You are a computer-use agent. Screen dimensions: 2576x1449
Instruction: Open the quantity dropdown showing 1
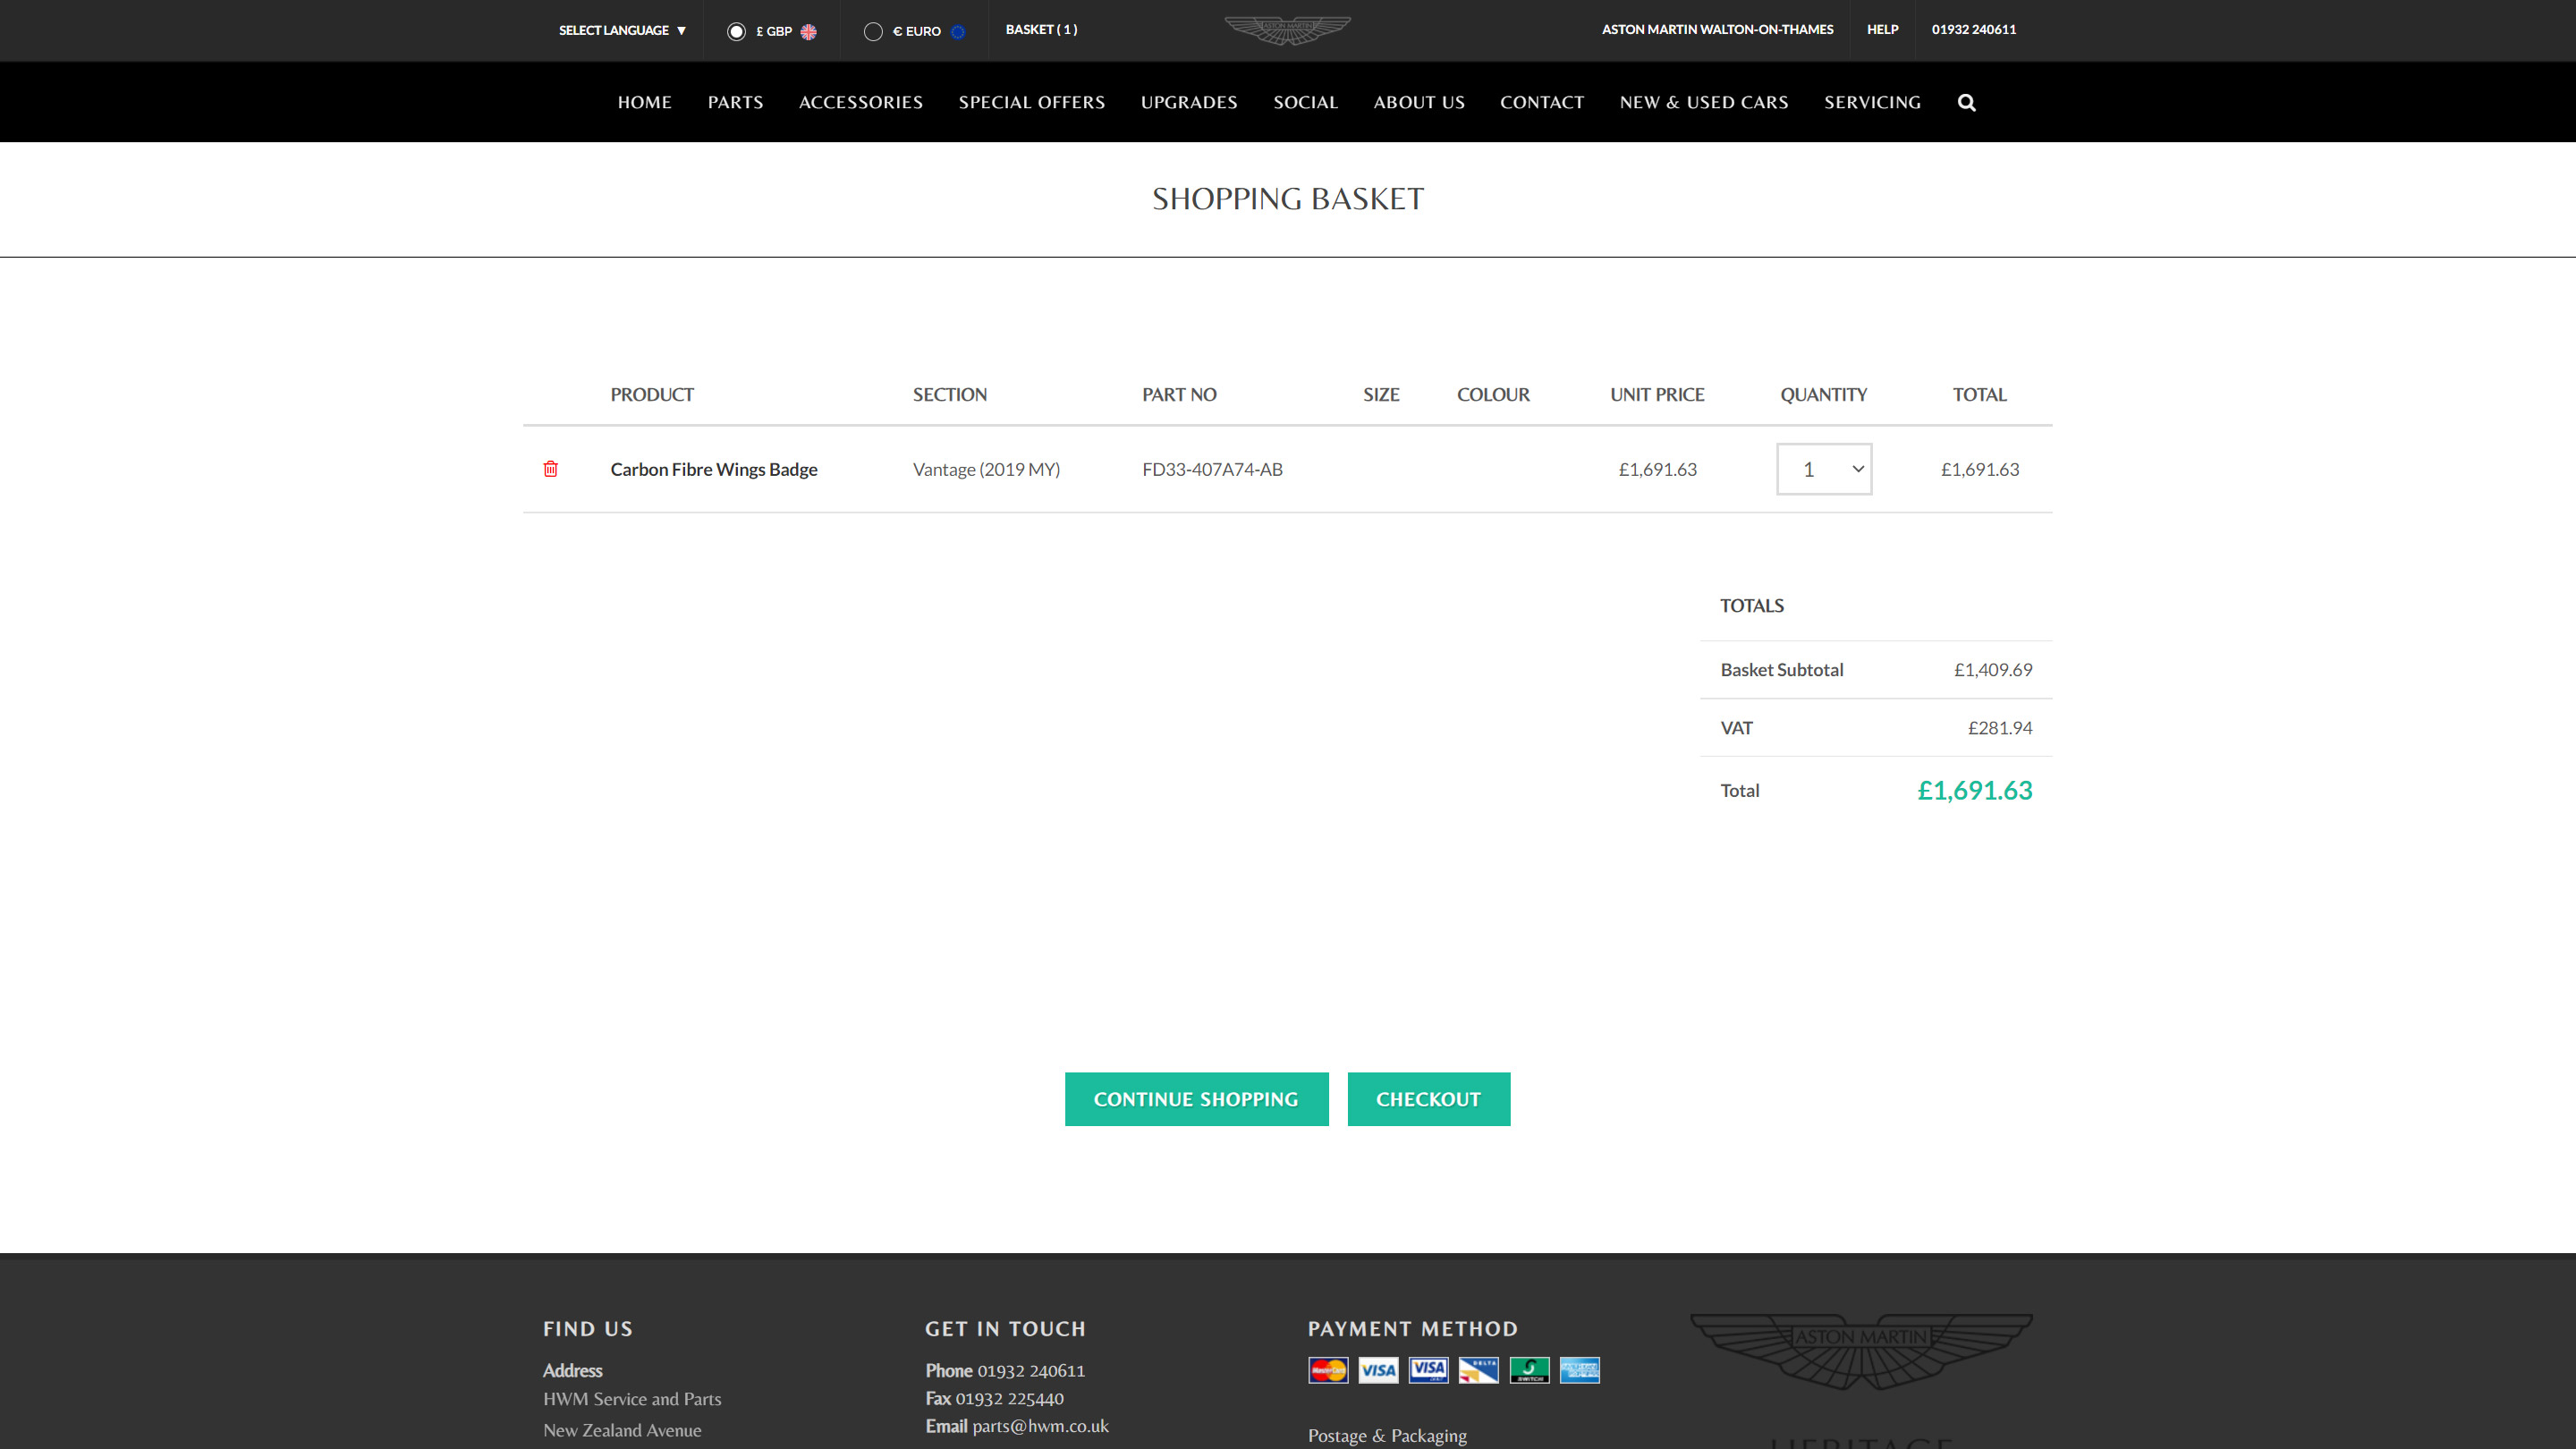click(1824, 469)
